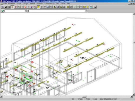The height and width of the screenshot is (101, 135).
Task: Select the green pencil line icon
Action: [75, 7]
